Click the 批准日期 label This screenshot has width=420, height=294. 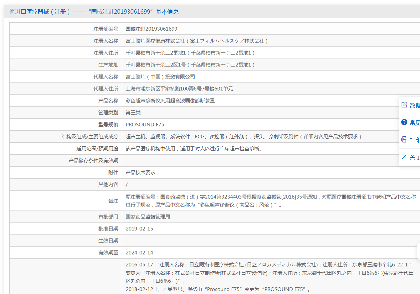tap(108, 229)
